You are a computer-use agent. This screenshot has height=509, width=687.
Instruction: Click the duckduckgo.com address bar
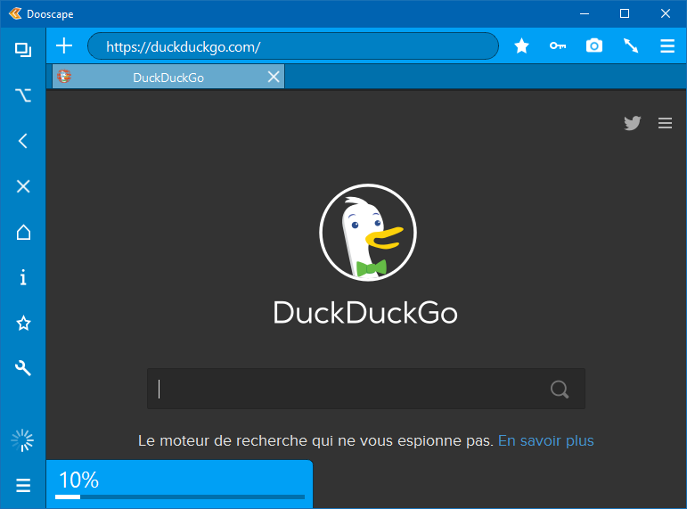(292, 46)
